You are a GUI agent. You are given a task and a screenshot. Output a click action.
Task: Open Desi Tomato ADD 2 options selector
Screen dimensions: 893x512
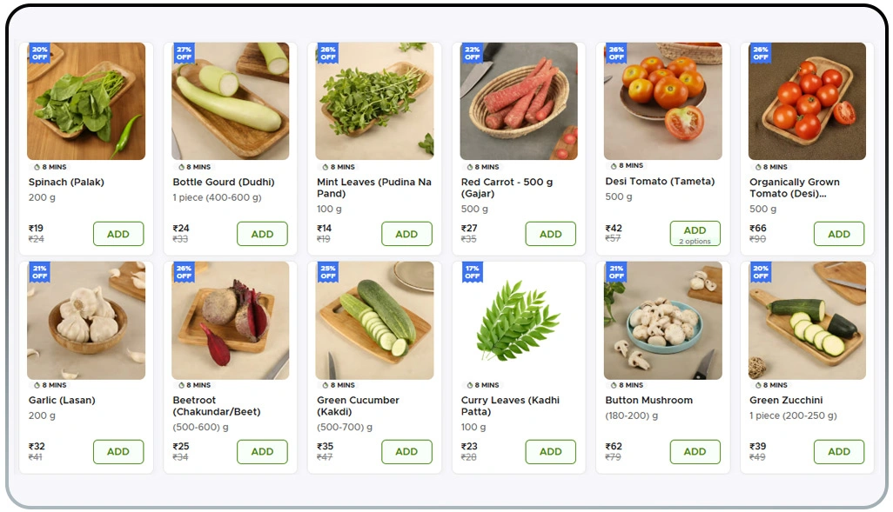(x=695, y=234)
